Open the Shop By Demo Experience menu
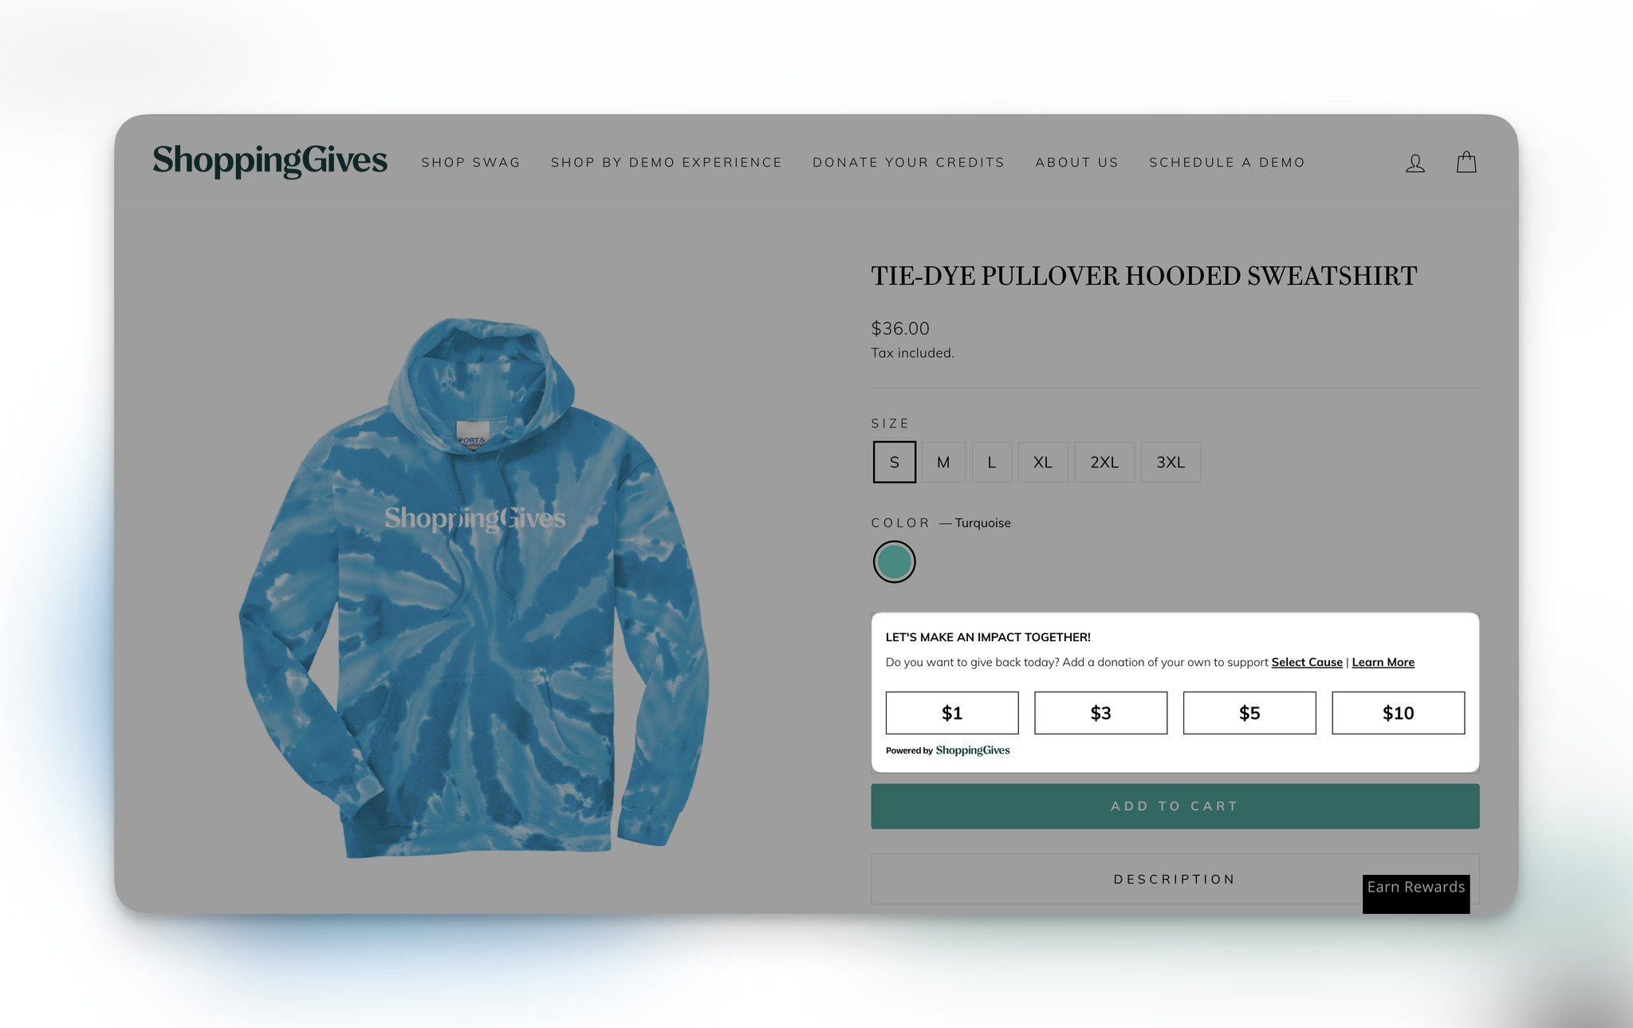Image resolution: width=1633 pixels, height=1028 pixels. [667, 162]
